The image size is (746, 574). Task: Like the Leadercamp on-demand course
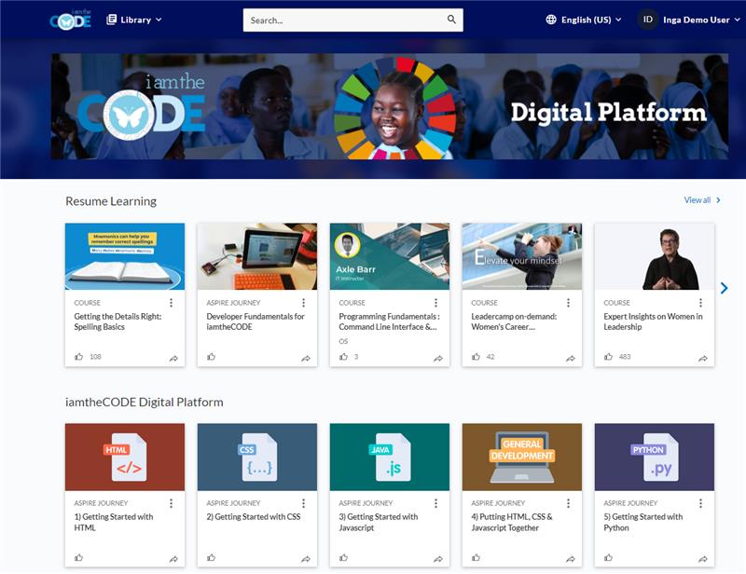(x=476, y=356)
